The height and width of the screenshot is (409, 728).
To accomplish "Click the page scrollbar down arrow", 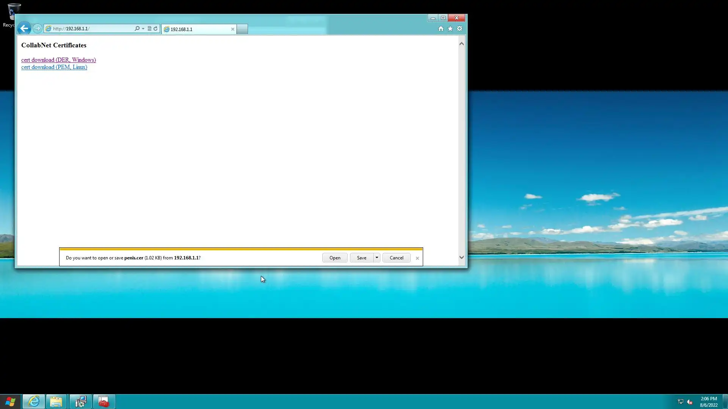I will [x=461, y=258].
